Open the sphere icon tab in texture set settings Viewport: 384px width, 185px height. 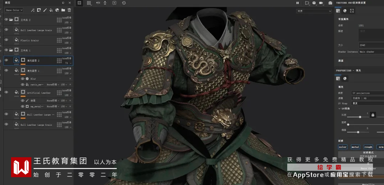(345, 11)
